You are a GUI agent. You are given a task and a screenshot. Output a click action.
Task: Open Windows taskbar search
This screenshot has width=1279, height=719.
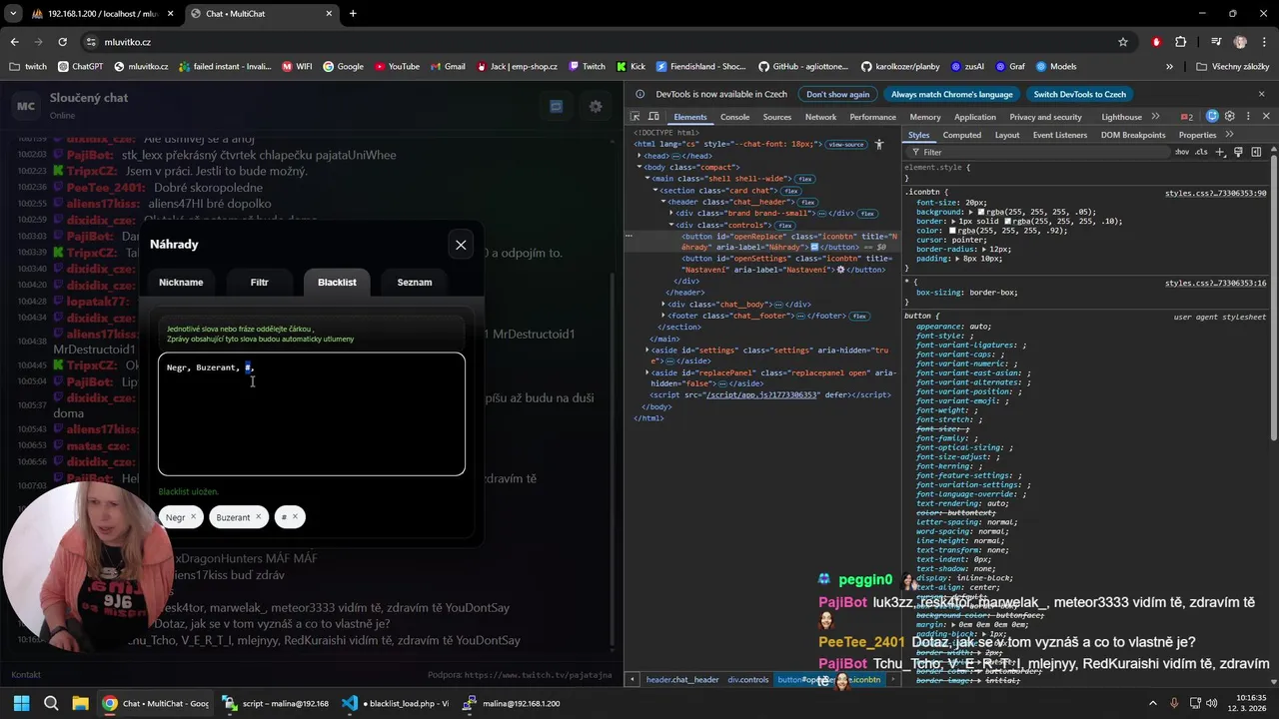coord(51,703)
